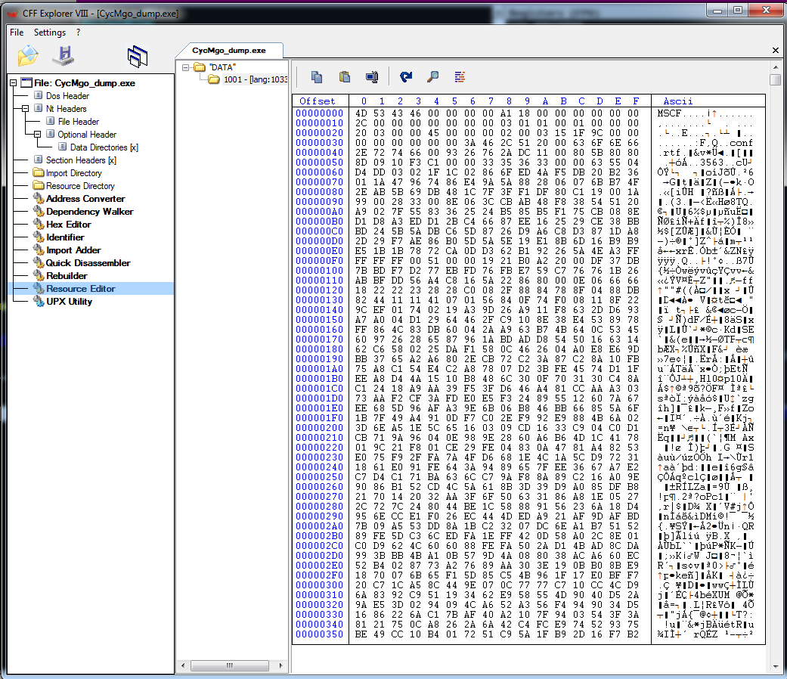Maximize the CFF Explorer window
Viewport: 787px width, 679px height.
738,10
